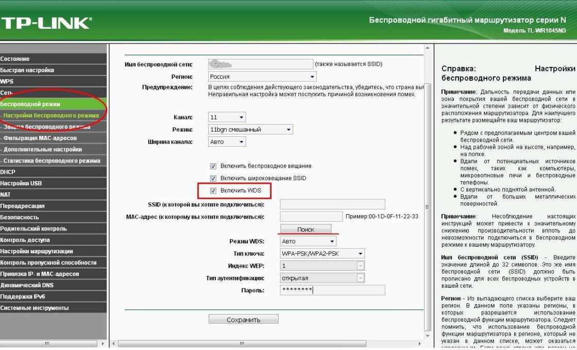Open Системные инструменты menu
Screen dimensions: 577x350
point(35,293)
